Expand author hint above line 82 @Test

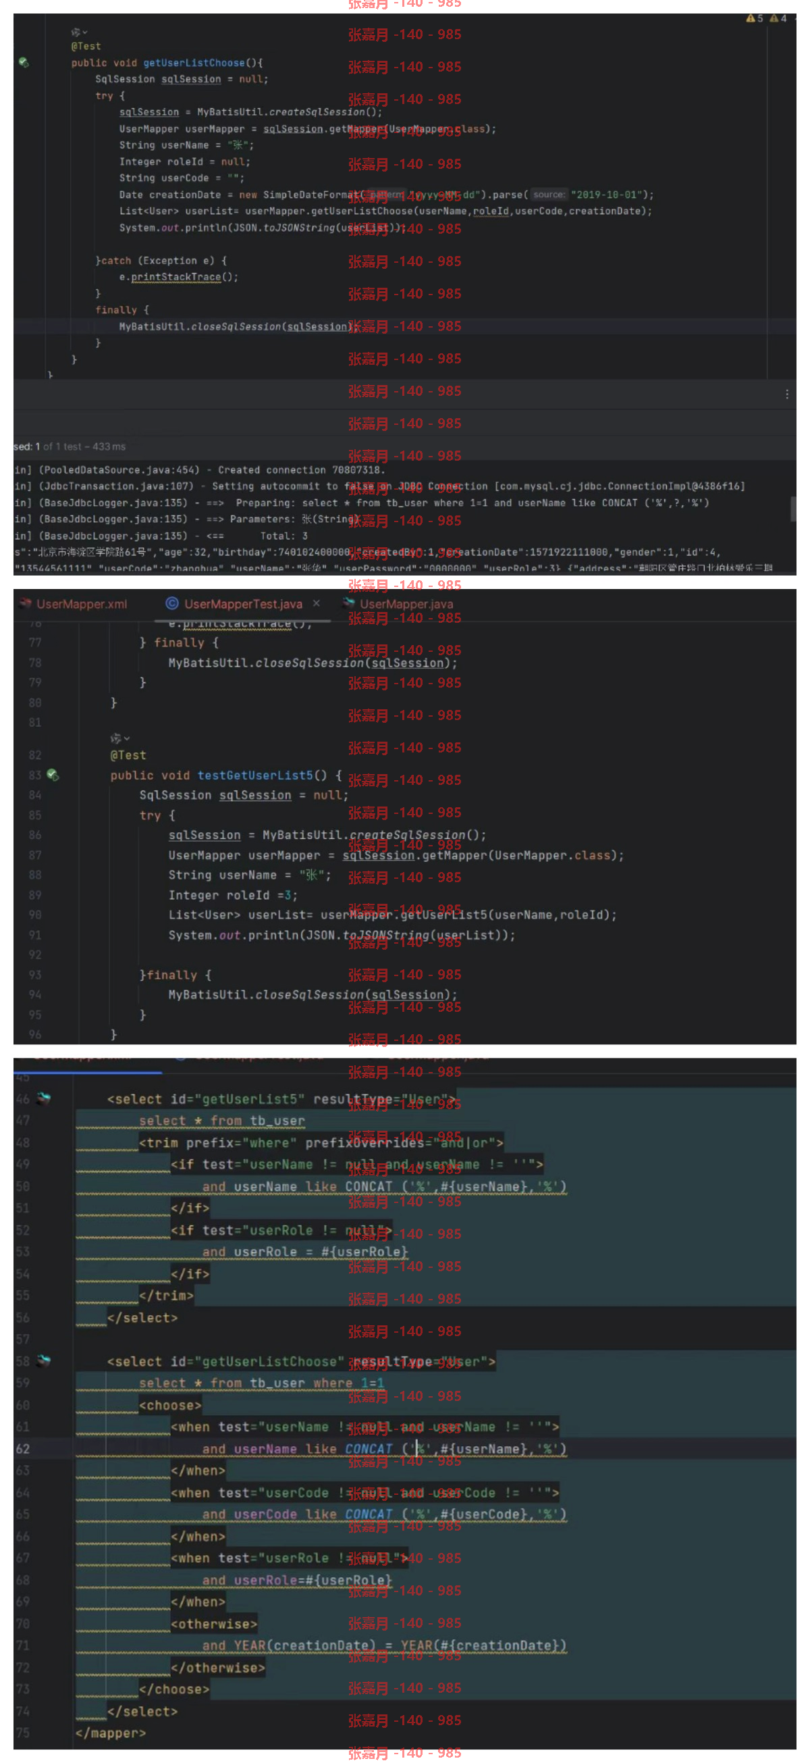pyautogui.click(x=119, y=738)
